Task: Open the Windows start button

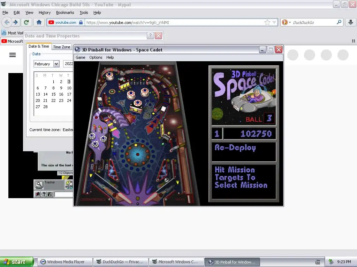Action: (x=17, y=262)
